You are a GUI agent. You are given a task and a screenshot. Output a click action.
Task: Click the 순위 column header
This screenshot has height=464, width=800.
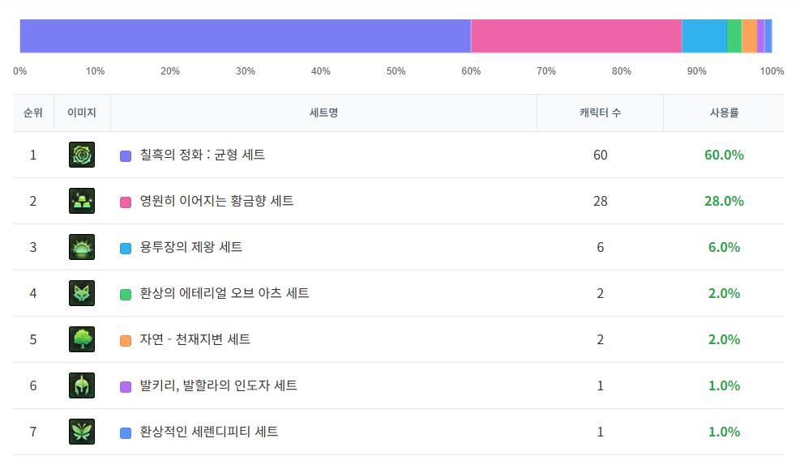[x=33, y=113]
